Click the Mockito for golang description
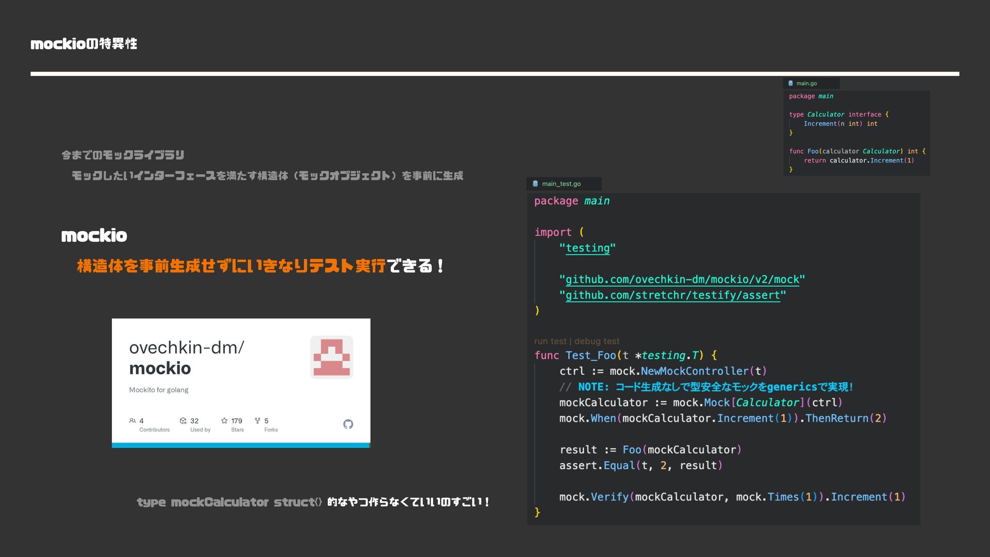The image size is (990, 557). [x=158, y=390]
